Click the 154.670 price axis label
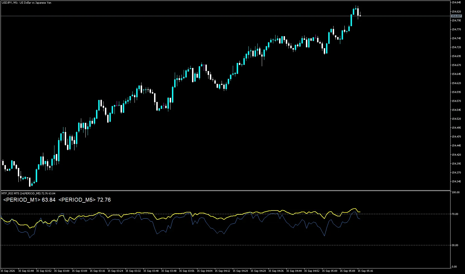 coord(456,65)
